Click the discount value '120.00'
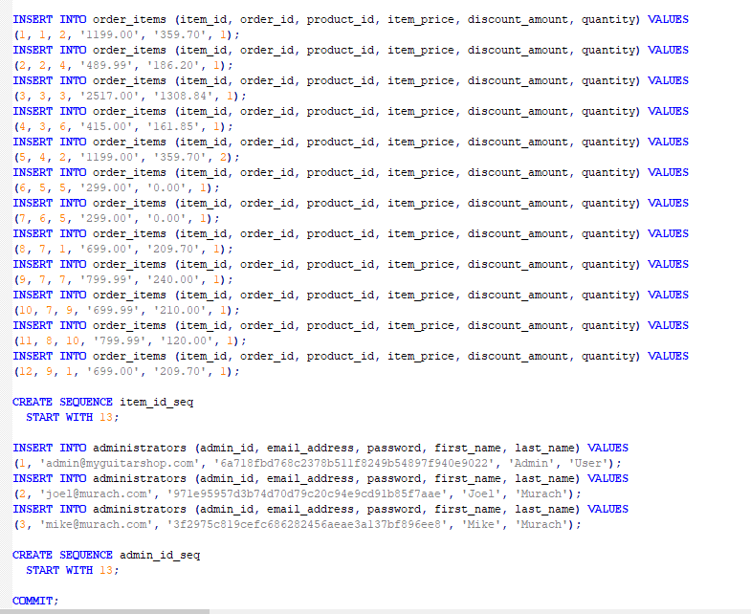The height and width of the screenshot is (614, 751). 187,340
